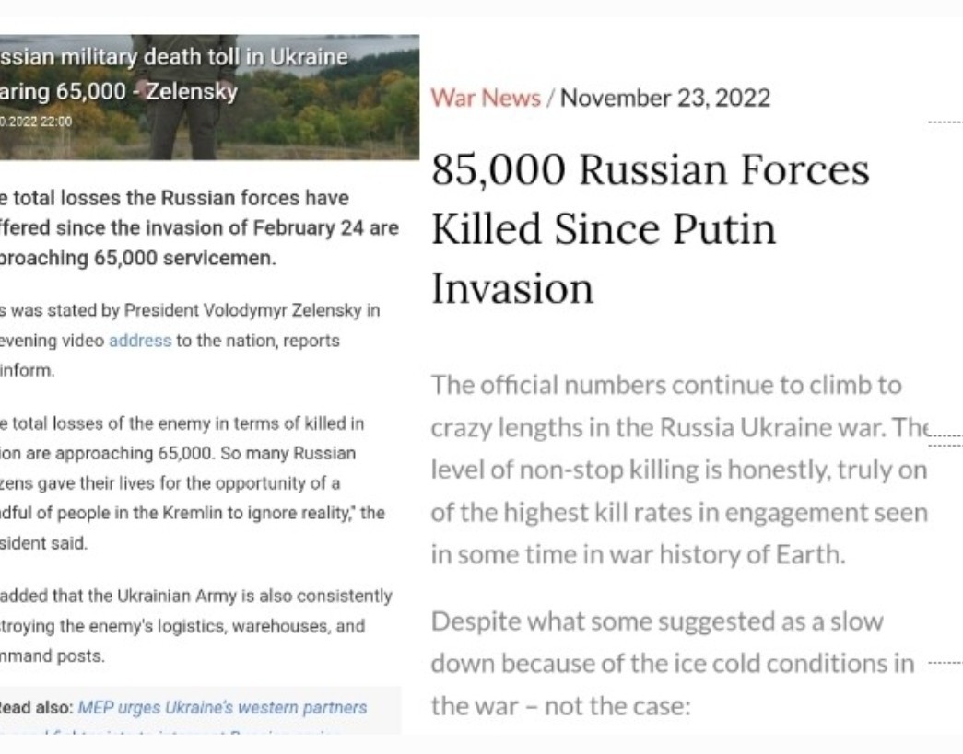Click the blue "address" hyperlink

[140, 341]
